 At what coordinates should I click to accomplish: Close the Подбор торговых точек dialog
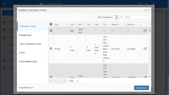[149, 10]
